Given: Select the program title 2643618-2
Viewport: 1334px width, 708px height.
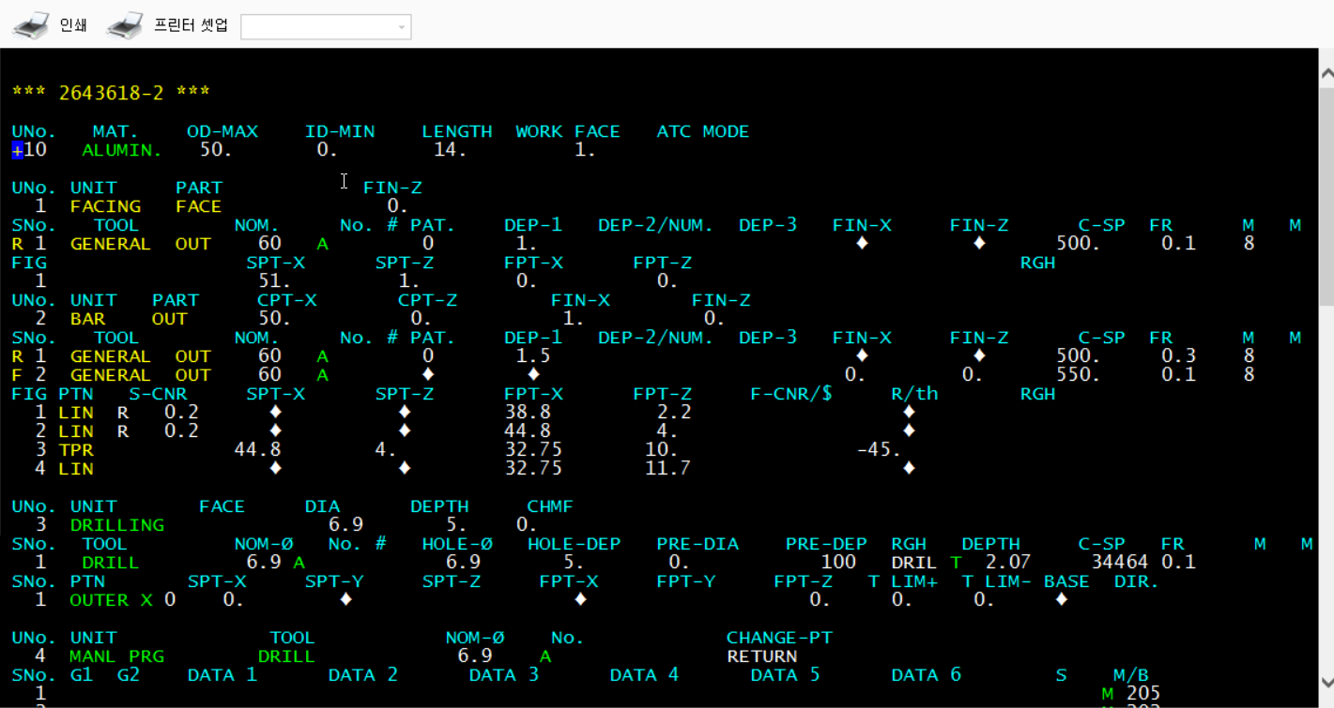Looking at the screenshot, I should [x=111, y=93].
